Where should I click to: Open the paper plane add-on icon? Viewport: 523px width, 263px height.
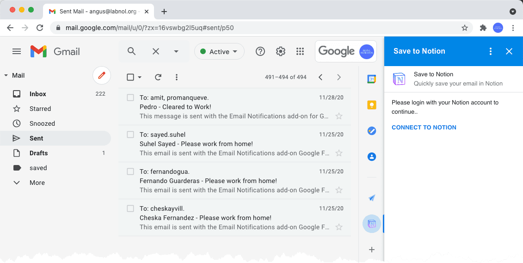pos(372,198)
